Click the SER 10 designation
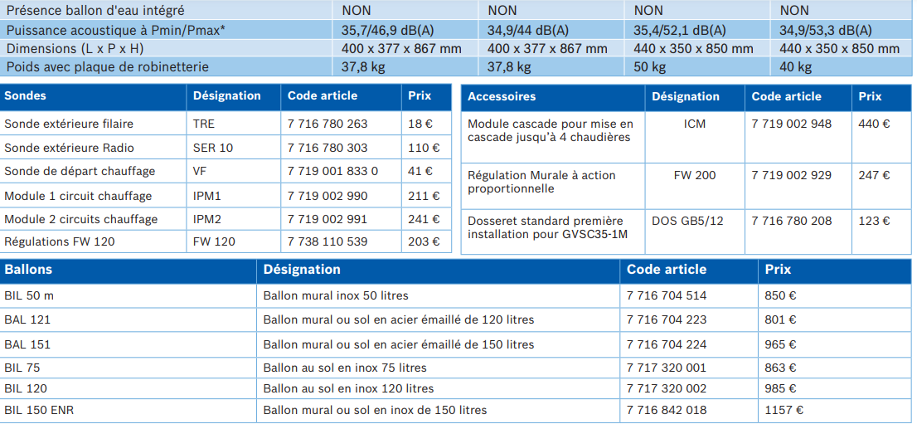 [x=213, y=148]
